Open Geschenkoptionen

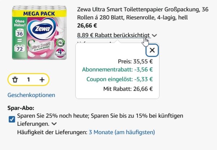(x=31, y=95)
